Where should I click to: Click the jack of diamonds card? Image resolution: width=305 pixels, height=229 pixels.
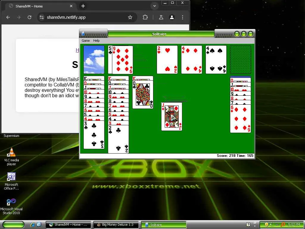tap(172, 117)
